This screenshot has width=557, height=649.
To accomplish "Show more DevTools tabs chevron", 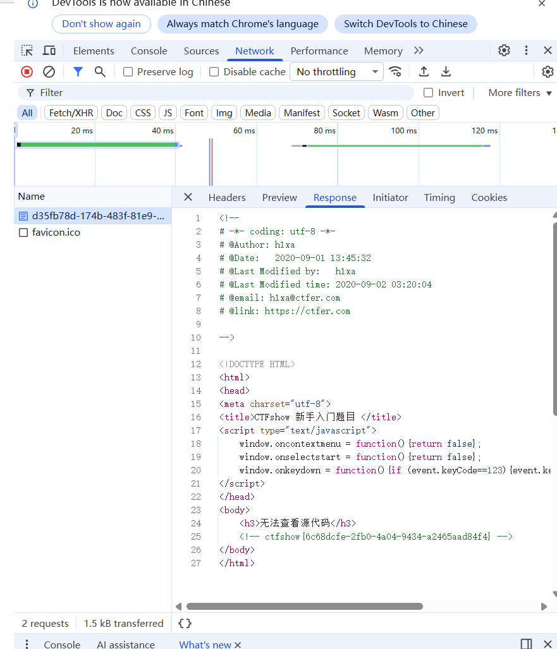I will (x=419, y=51).
